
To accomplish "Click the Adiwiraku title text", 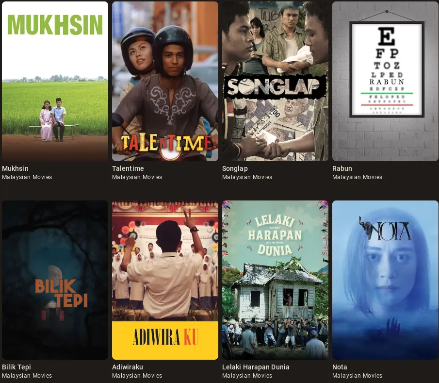I will pos(128,367).
